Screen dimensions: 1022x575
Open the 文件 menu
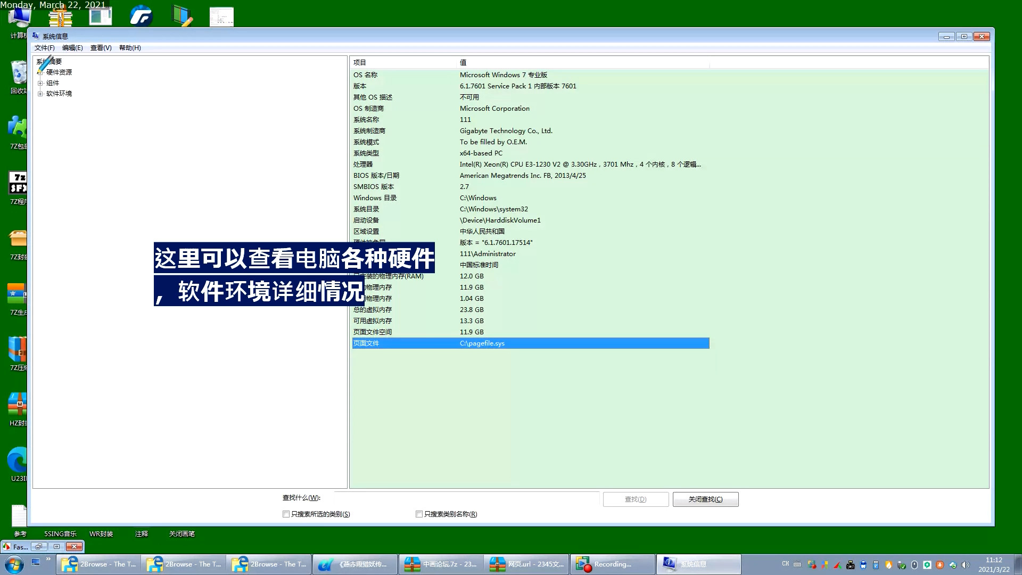coord(44,47)
